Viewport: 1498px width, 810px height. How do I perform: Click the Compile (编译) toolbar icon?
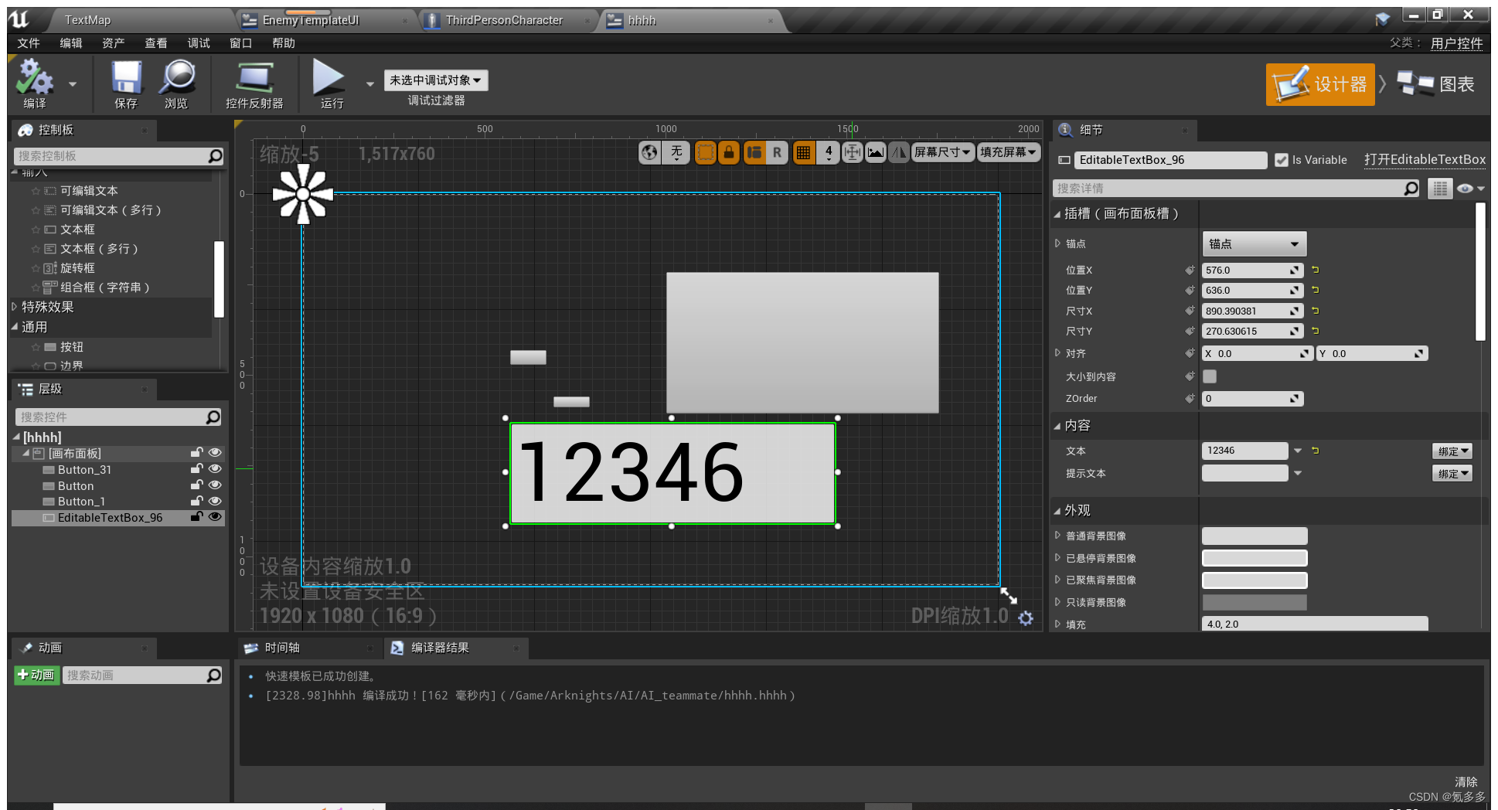click(x=35, y=77)
